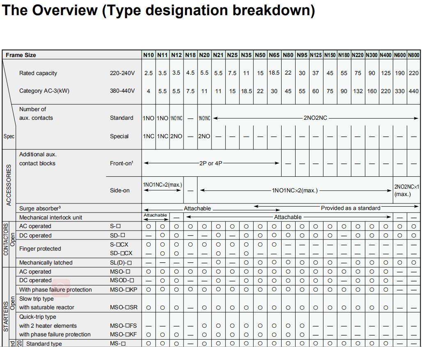
Task: Click the 'Frame Size' header cell
Action: [21, 55]
